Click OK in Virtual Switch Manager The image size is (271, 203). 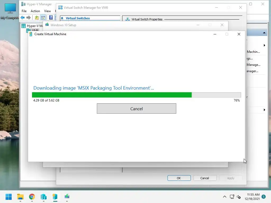point(179,178)
